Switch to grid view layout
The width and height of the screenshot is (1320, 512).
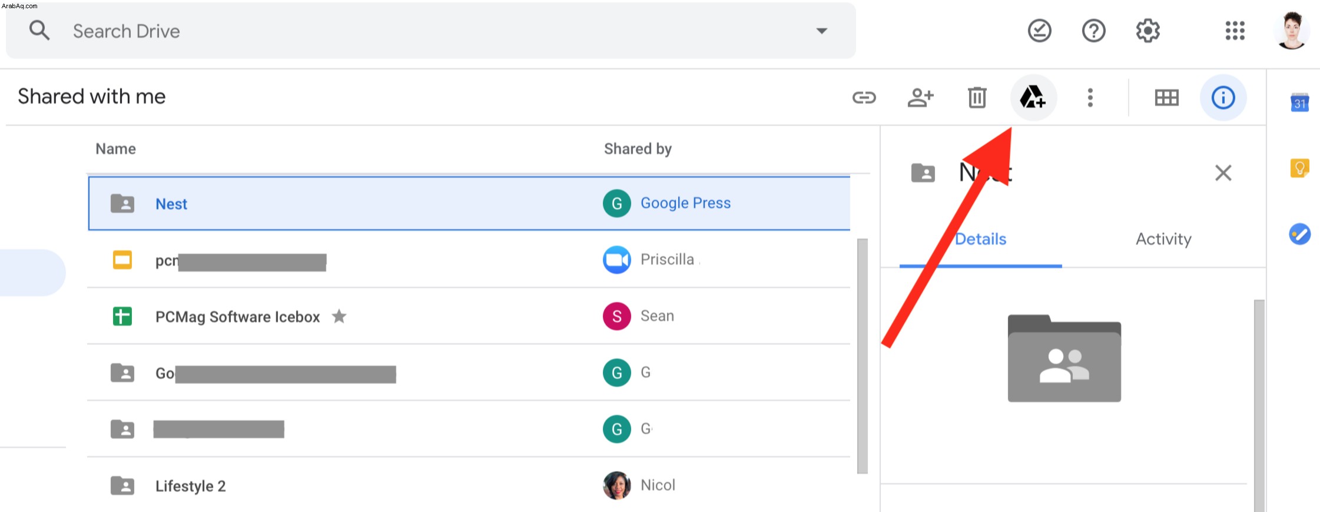(1167, 98)
